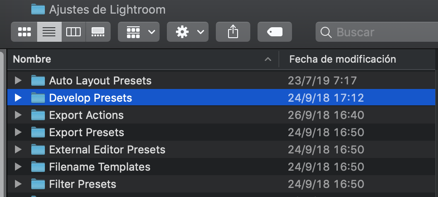Click the Share button
The width and height of the screenshot is (438, 197).
point(233,32)
